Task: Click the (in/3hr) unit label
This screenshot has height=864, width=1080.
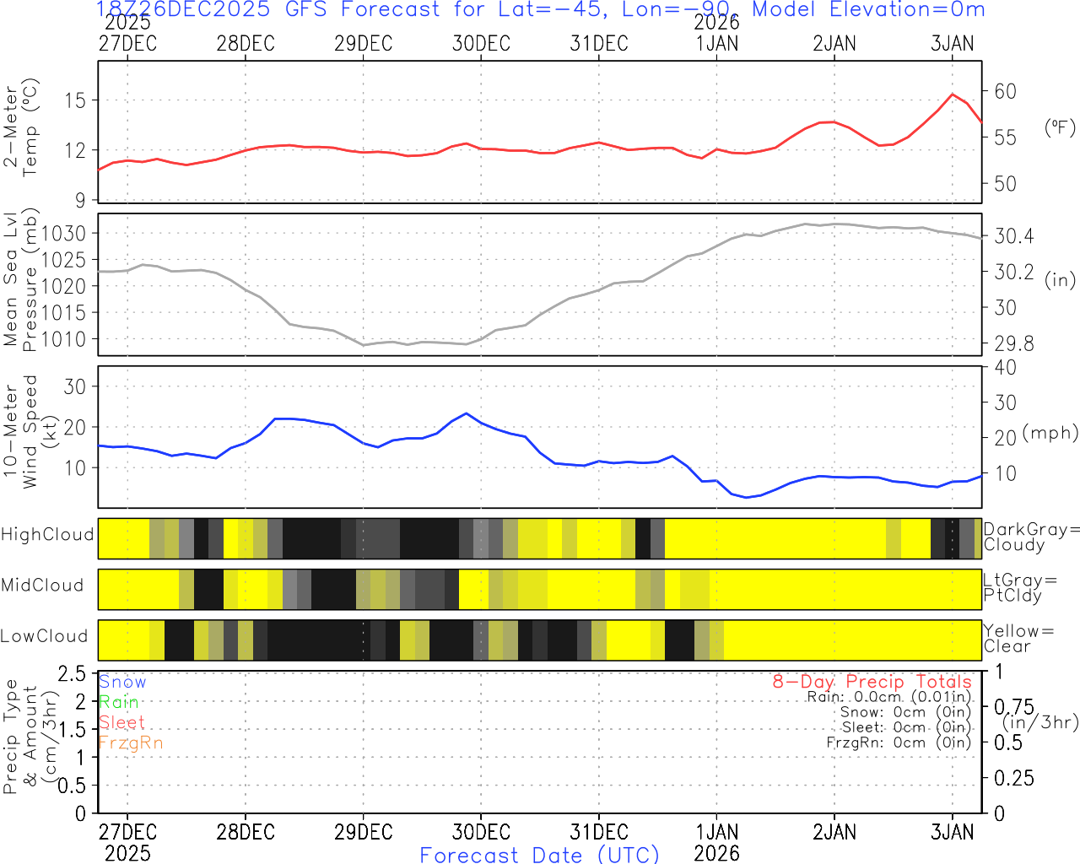Action: [1040, 722]
